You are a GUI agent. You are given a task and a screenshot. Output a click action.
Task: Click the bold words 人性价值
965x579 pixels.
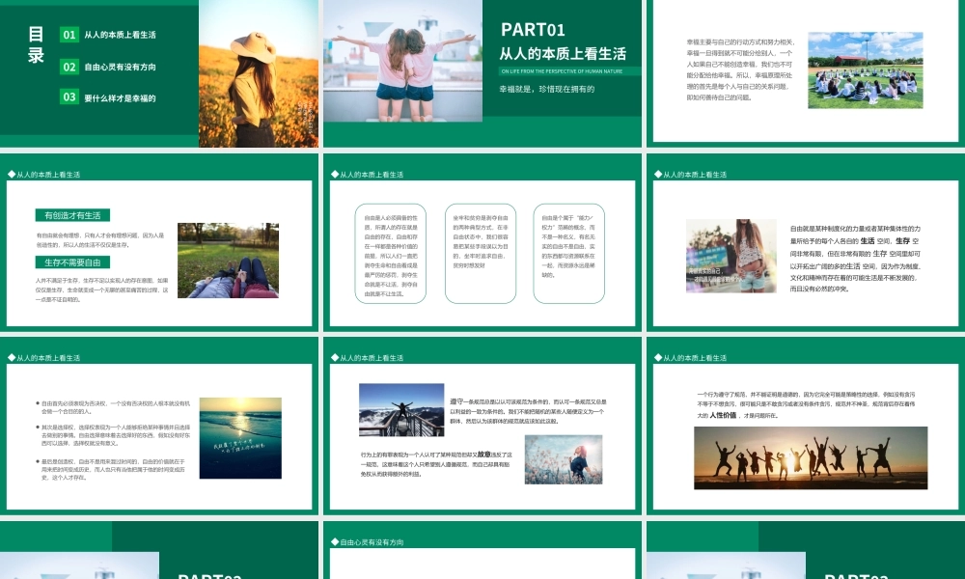(723, 415)
